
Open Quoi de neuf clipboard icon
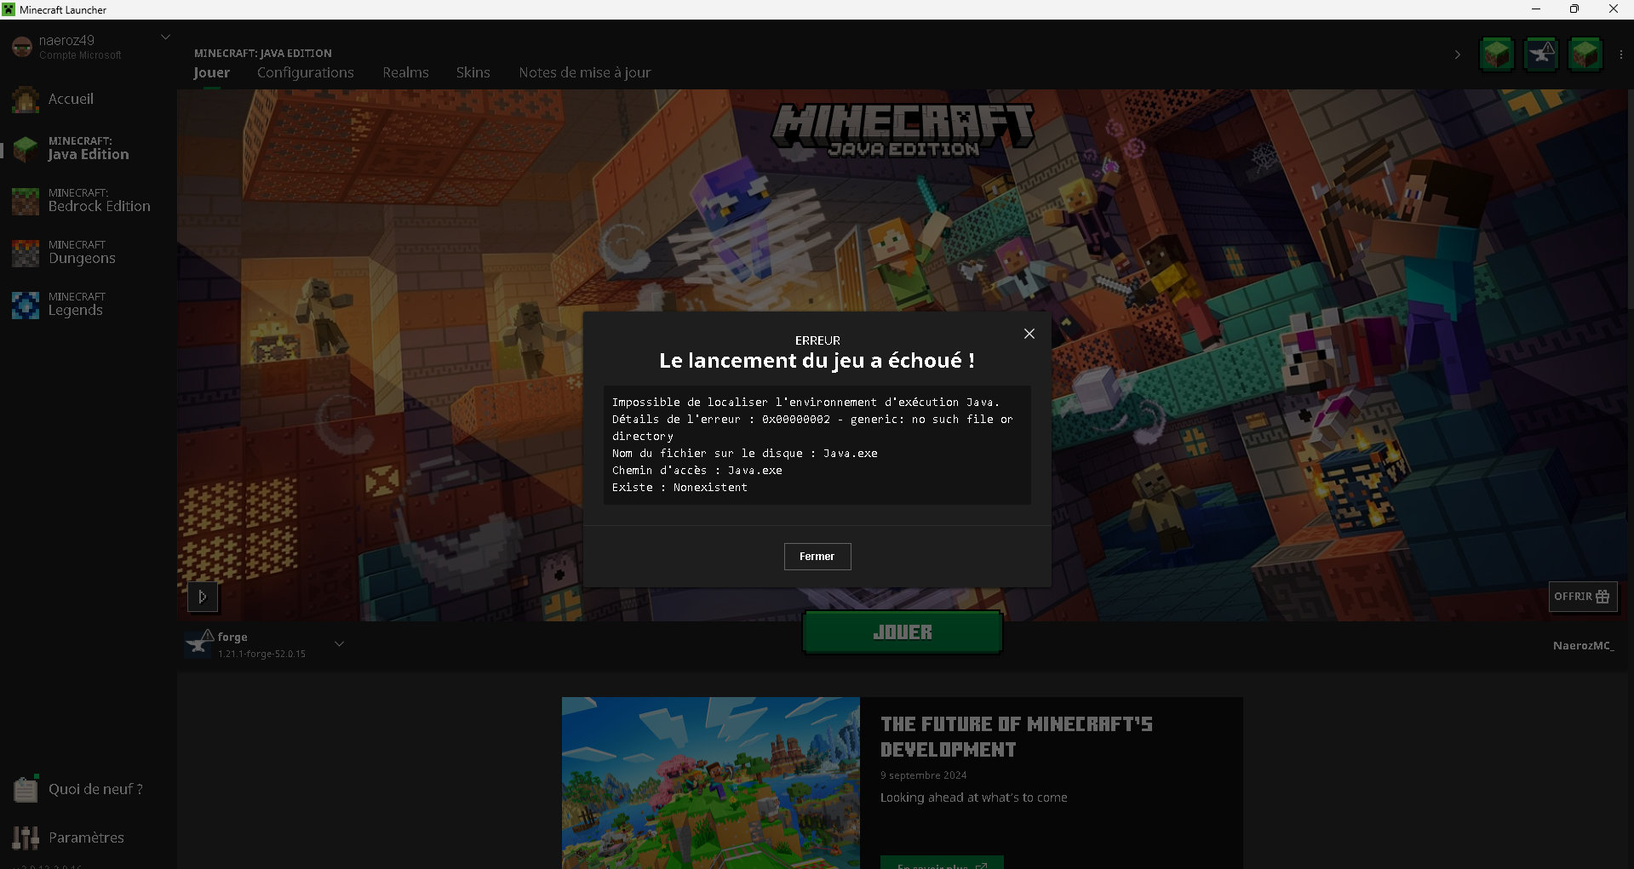tap(26, 789)
